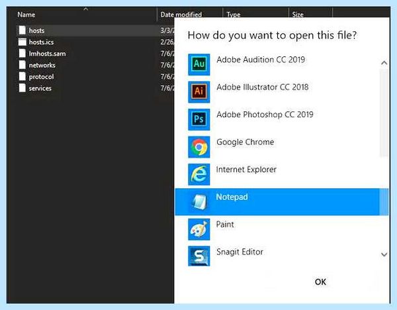The width and height of the screenshot is (397, 310).
Task: Click the app list scrollbar thumb
Action: click(384, 113)
